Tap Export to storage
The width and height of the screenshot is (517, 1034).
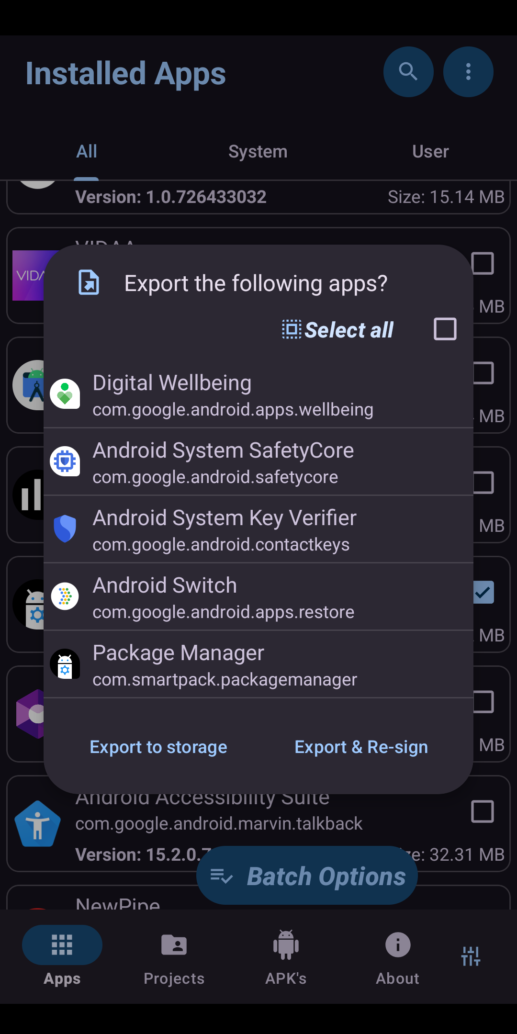[x=158, y=747]
